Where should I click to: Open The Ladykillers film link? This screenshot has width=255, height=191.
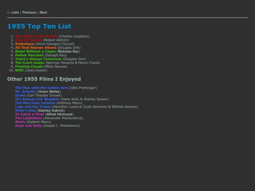(x=29, y=118)
